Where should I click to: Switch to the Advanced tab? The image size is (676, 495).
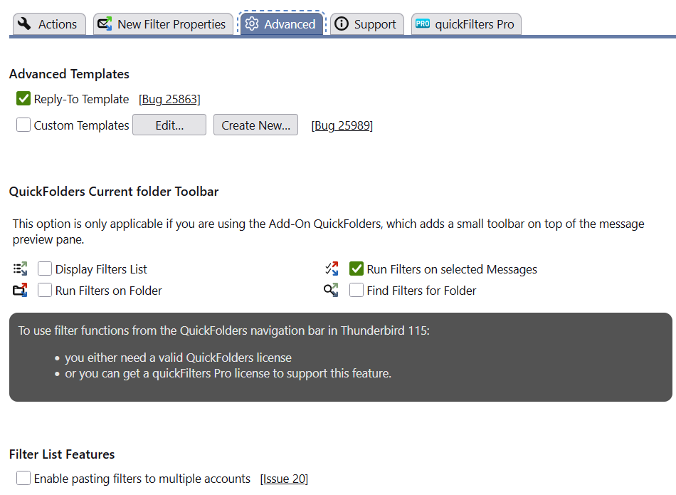(281, 24)
